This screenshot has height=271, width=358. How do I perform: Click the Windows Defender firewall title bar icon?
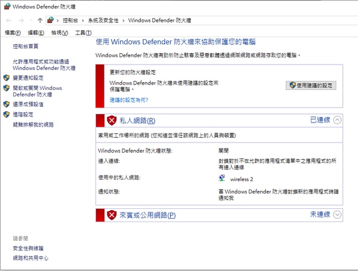pos(7,7)
